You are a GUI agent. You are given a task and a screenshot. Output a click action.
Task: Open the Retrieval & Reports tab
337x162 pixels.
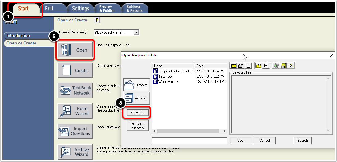pyautogui.click(x=135, y=9)
